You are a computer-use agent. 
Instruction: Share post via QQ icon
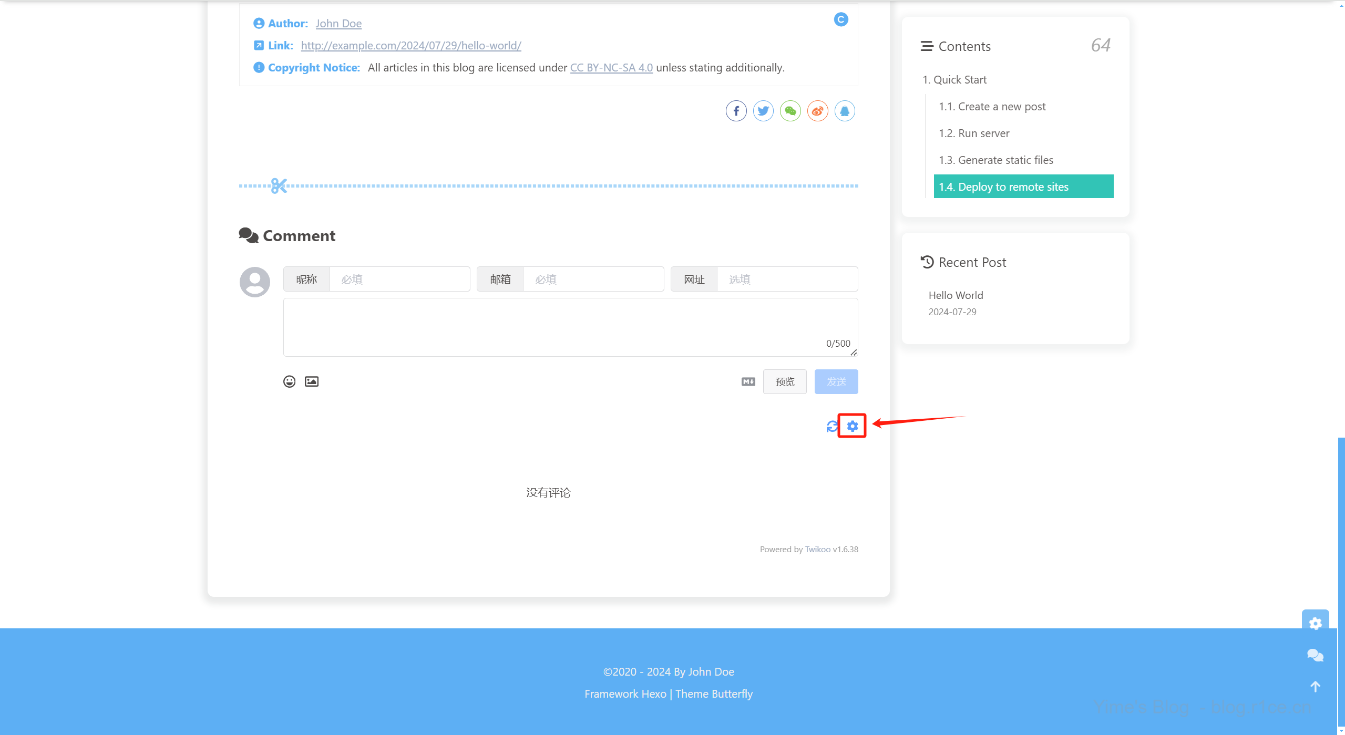click(x=845, y=111)
